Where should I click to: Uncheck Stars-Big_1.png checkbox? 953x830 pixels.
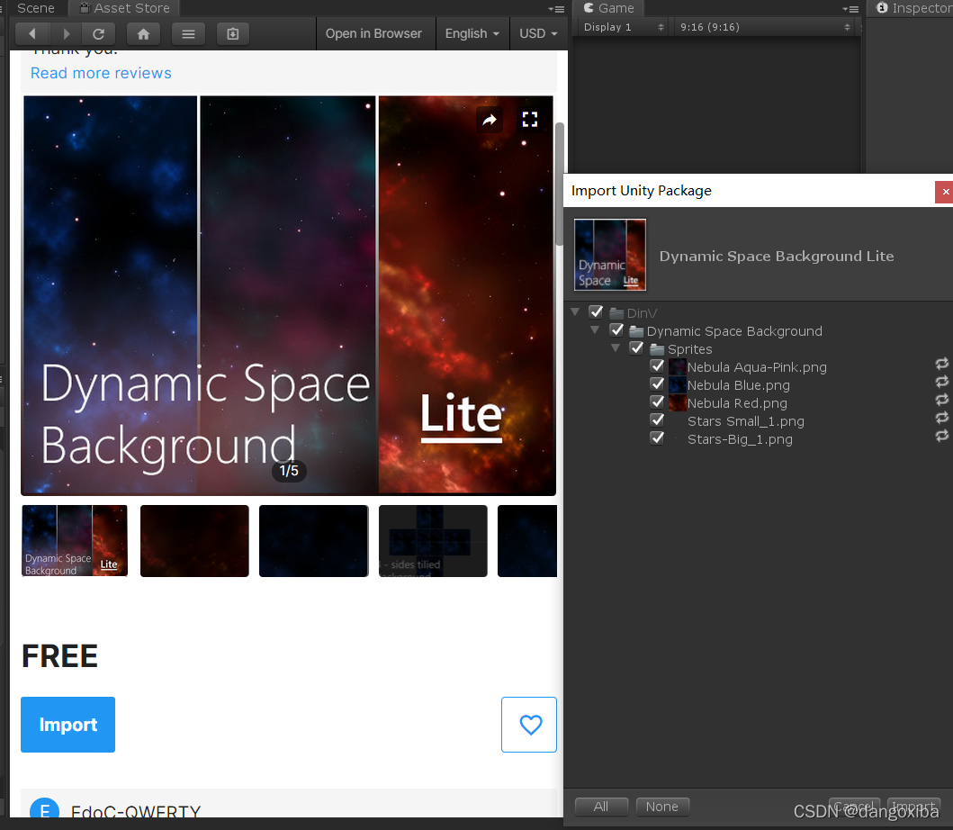point(656,438)
